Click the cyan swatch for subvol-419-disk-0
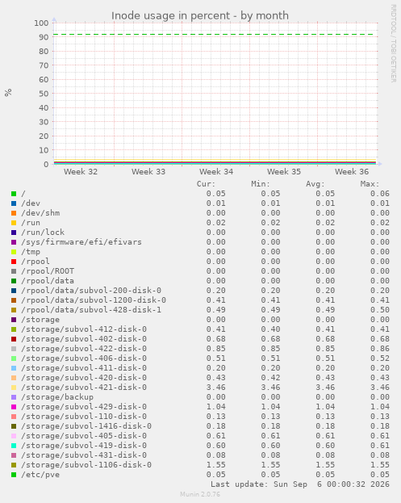 (14, 446)
